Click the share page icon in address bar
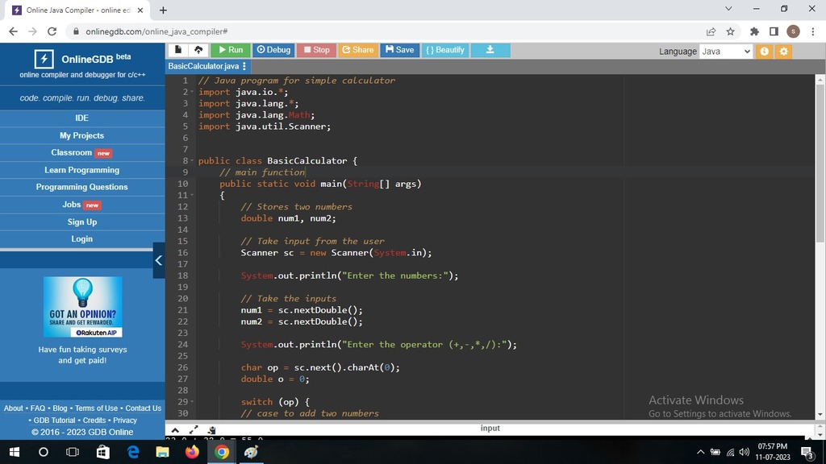826x464 pixels. point(711,31)
